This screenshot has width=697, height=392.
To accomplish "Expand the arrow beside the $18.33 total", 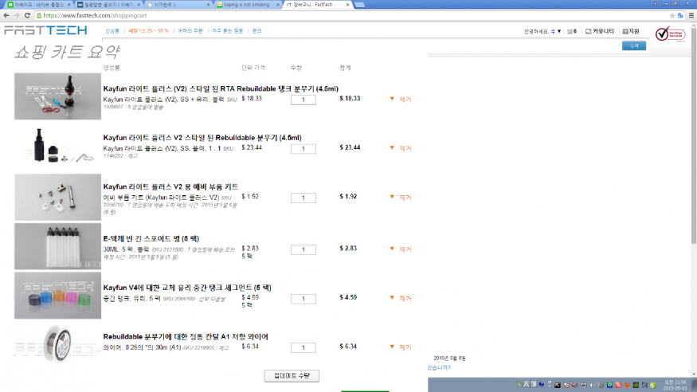I will point(392,99).
